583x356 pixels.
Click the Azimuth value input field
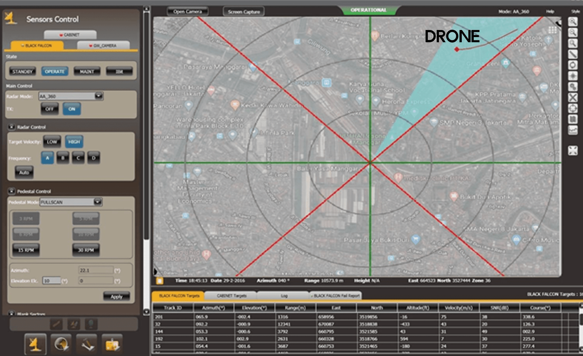[95, 270]
